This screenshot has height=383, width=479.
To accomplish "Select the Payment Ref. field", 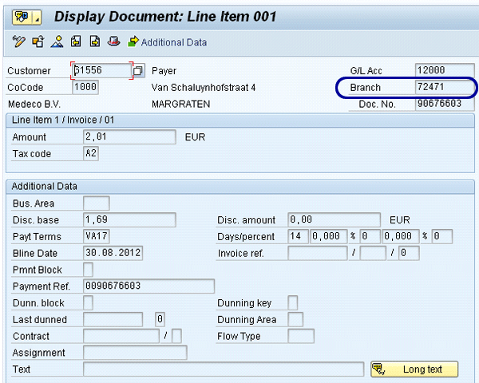I will pyautogui.click(x=148, y=286).
